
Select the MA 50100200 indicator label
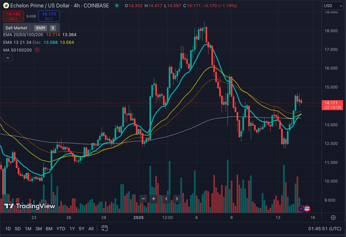tap(17, 50)
